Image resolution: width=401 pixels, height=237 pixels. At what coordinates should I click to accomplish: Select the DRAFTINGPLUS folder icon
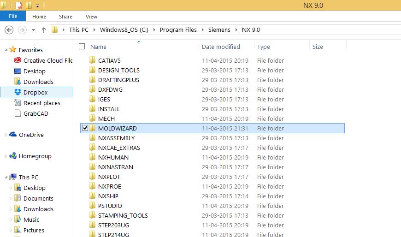(x=92, y=80)
